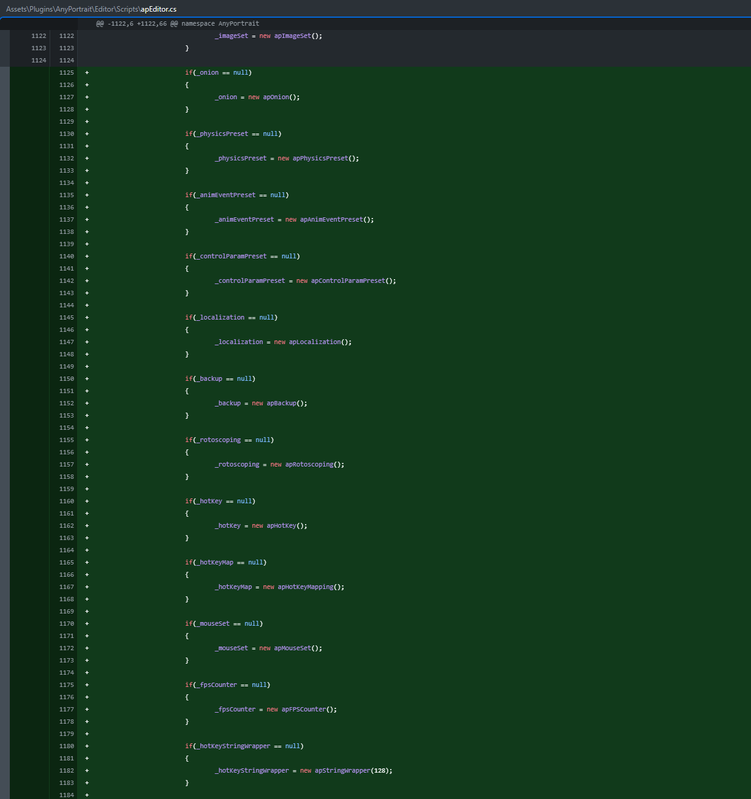Click the _imageSet = new apImageSet() line
The width and height of the screenshot is (751, 799).
click(x=268, y=36)
